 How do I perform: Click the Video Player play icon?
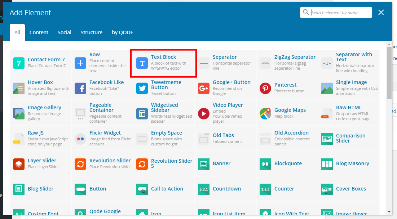point(204,114)
